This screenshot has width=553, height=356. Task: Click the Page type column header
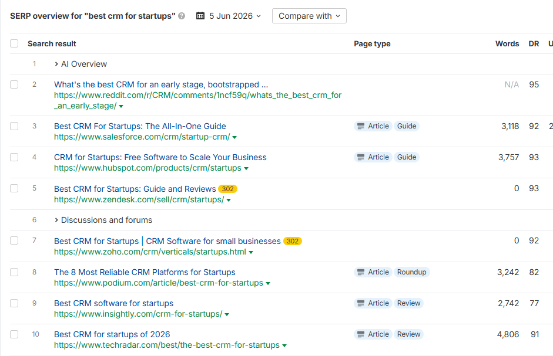click(x=372, y=43)
